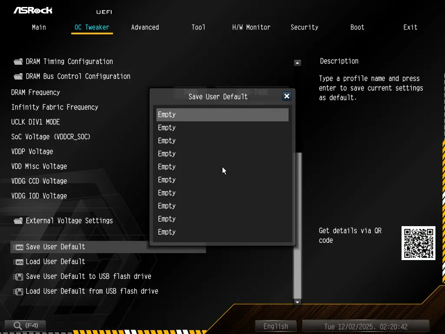
Task: Click the DRAM Timing Configuration folder icon
Action: pos(18,61)
